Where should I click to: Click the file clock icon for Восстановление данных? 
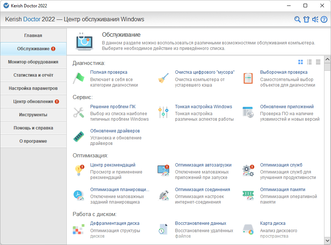click(163, 229)
